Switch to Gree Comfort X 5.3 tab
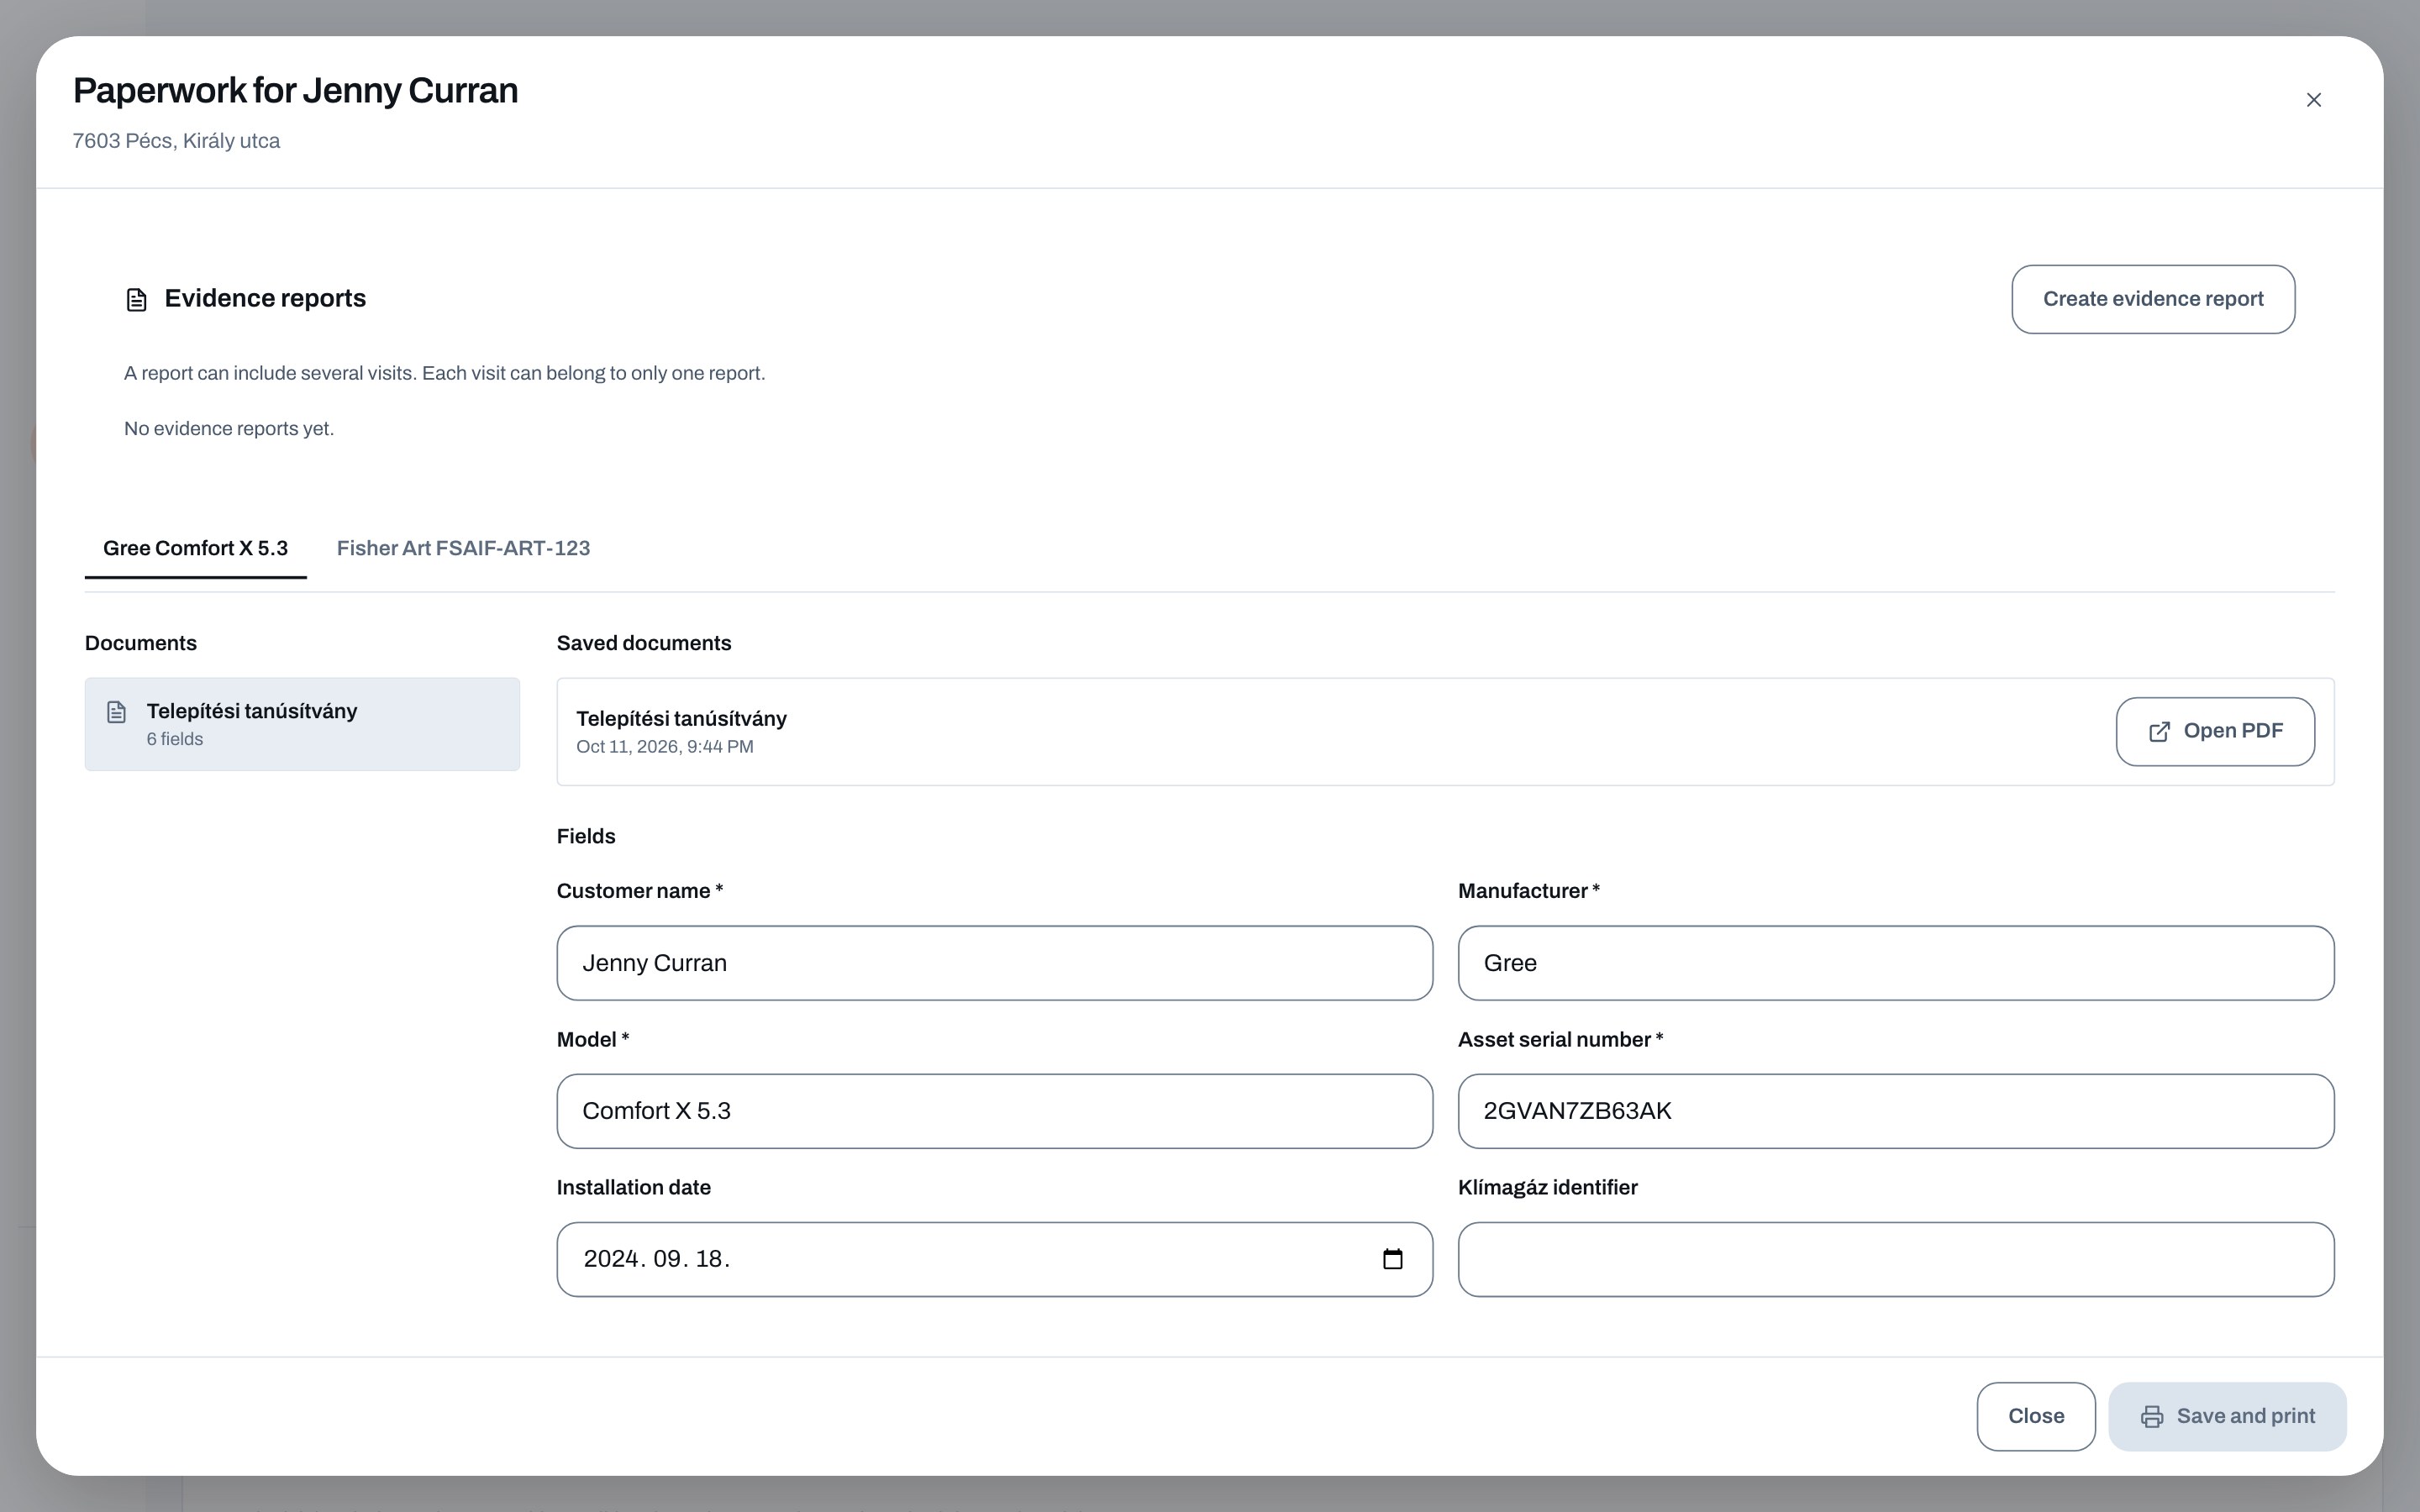Screen dimensions: 2420x1512 coord(195,548)
